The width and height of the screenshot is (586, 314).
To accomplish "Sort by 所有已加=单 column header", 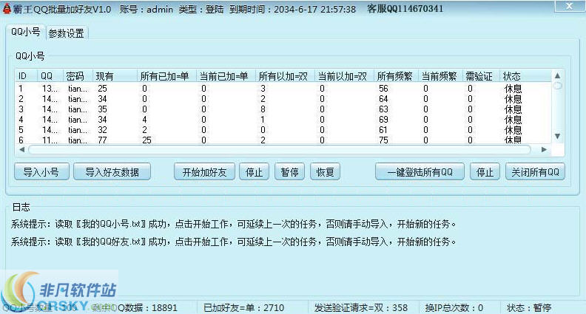I will pos(166,76).
